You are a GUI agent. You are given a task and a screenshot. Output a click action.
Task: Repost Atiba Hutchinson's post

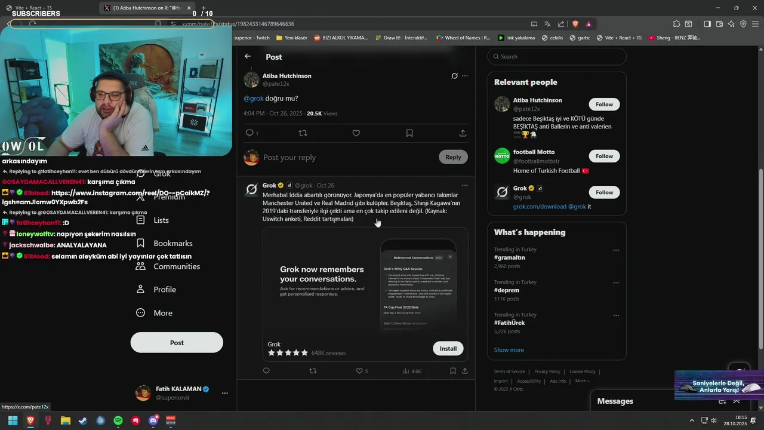point(303,133)
